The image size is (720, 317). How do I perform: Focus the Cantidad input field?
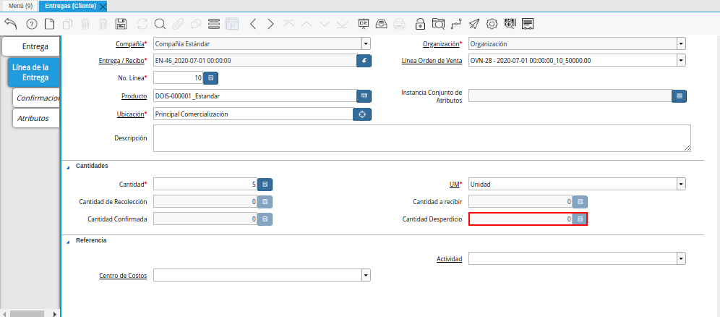[205, 185]
